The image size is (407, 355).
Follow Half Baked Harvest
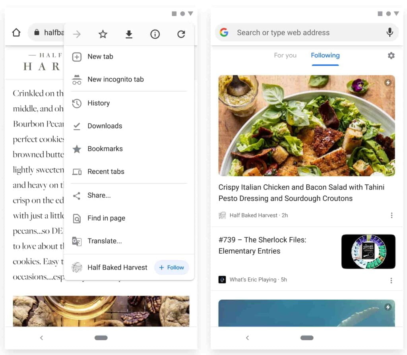click(x=172, y=268)
